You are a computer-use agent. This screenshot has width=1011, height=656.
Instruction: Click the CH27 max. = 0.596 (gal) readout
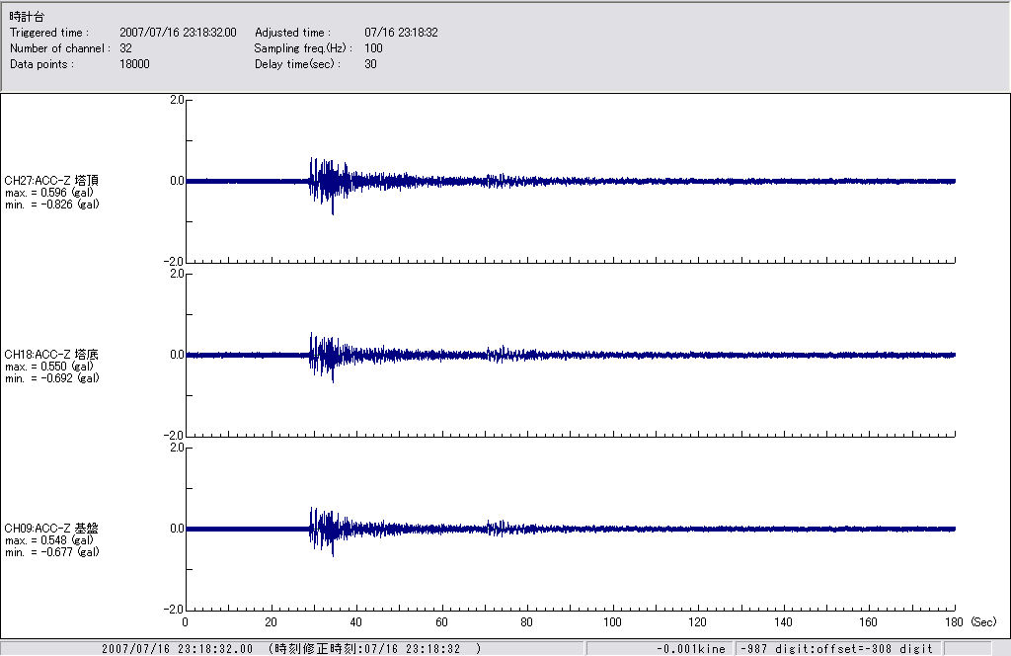click(x=49, y=193)
